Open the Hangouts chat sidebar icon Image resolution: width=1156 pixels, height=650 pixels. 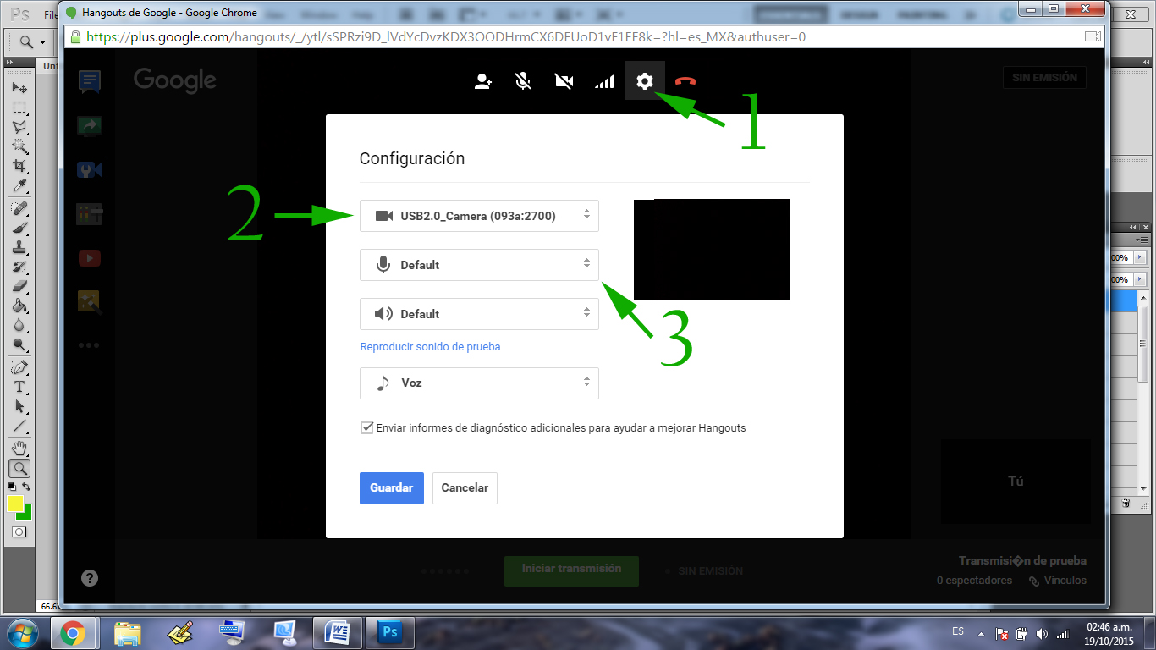click(90, 82)
